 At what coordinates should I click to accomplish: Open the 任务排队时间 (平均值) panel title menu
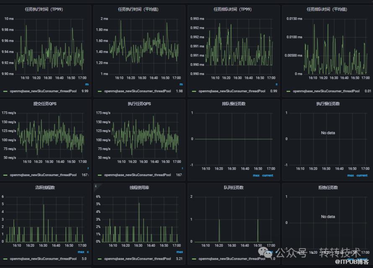pos(327,9)
